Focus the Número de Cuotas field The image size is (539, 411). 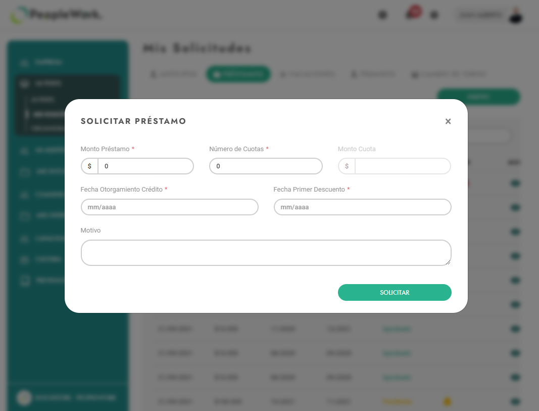(266, 166)
